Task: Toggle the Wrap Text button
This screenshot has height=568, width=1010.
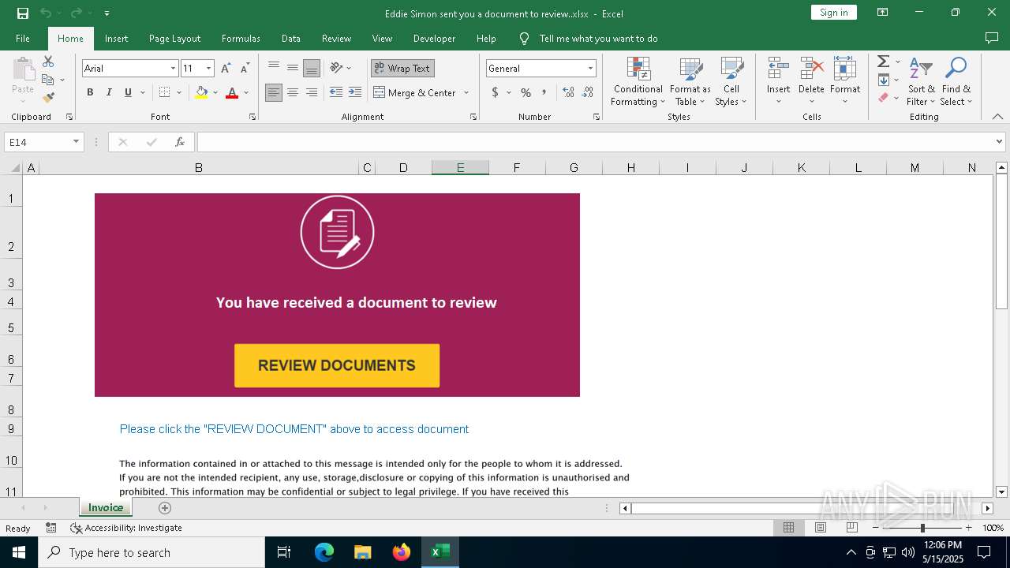Action: pyautogui.click(x=402, y=69)
